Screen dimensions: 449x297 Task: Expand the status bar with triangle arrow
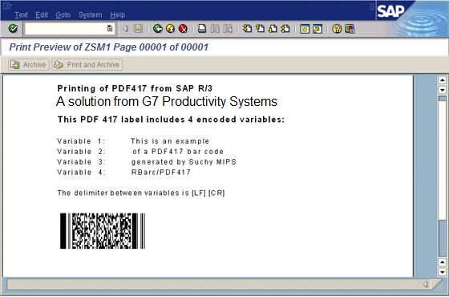pos(426,284)
